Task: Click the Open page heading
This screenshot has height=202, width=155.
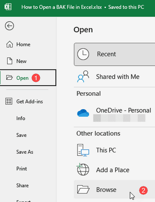Action: click(x=83, y=30)
